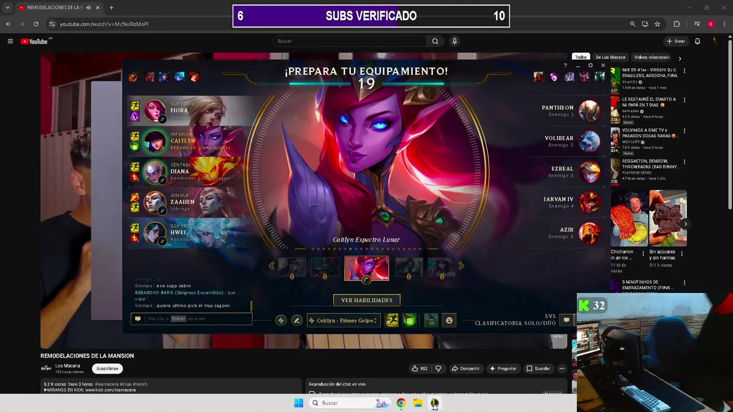Open League client settings gear
733x412 pixels.
pos(590,65)
